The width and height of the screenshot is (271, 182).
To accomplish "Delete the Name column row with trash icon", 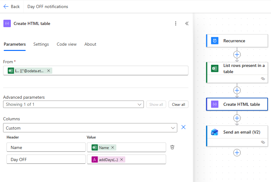I will [172, 147].
